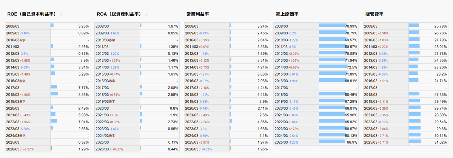Click the 販管費率 heading
Image resolution: width=453 pixels, height=158 pixels.
[x=374, y=14]
